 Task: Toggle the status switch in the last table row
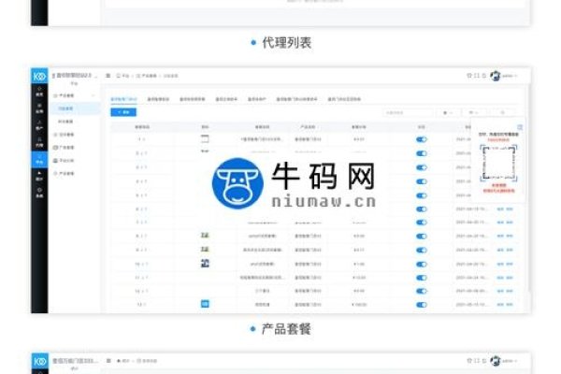pos(422,305)
